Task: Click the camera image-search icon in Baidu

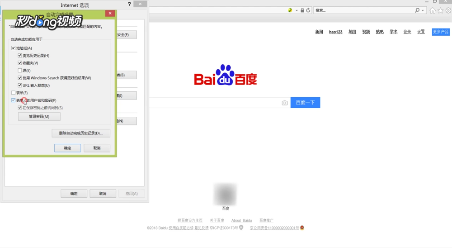Action: coord(284,103)
